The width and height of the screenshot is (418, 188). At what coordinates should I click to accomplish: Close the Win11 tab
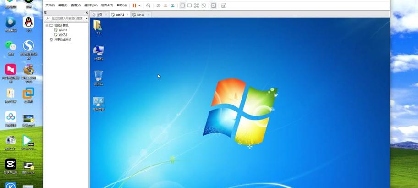click(x=148, y=15)
